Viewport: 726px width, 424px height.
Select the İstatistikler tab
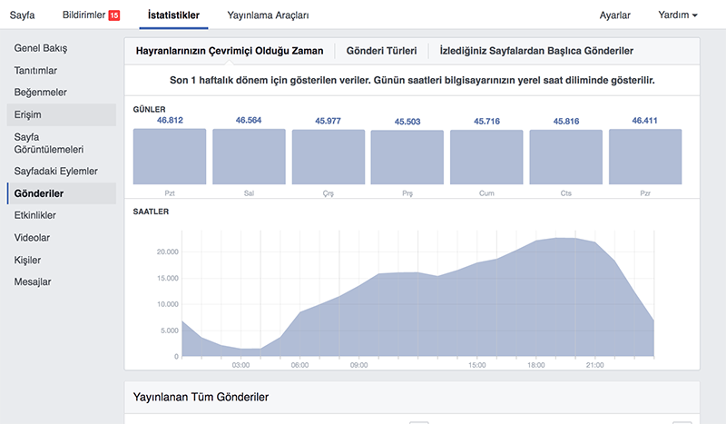coord(173,15)
